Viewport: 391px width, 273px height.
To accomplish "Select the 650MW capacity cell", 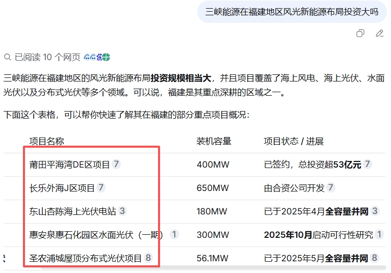I will click(213, 188).
